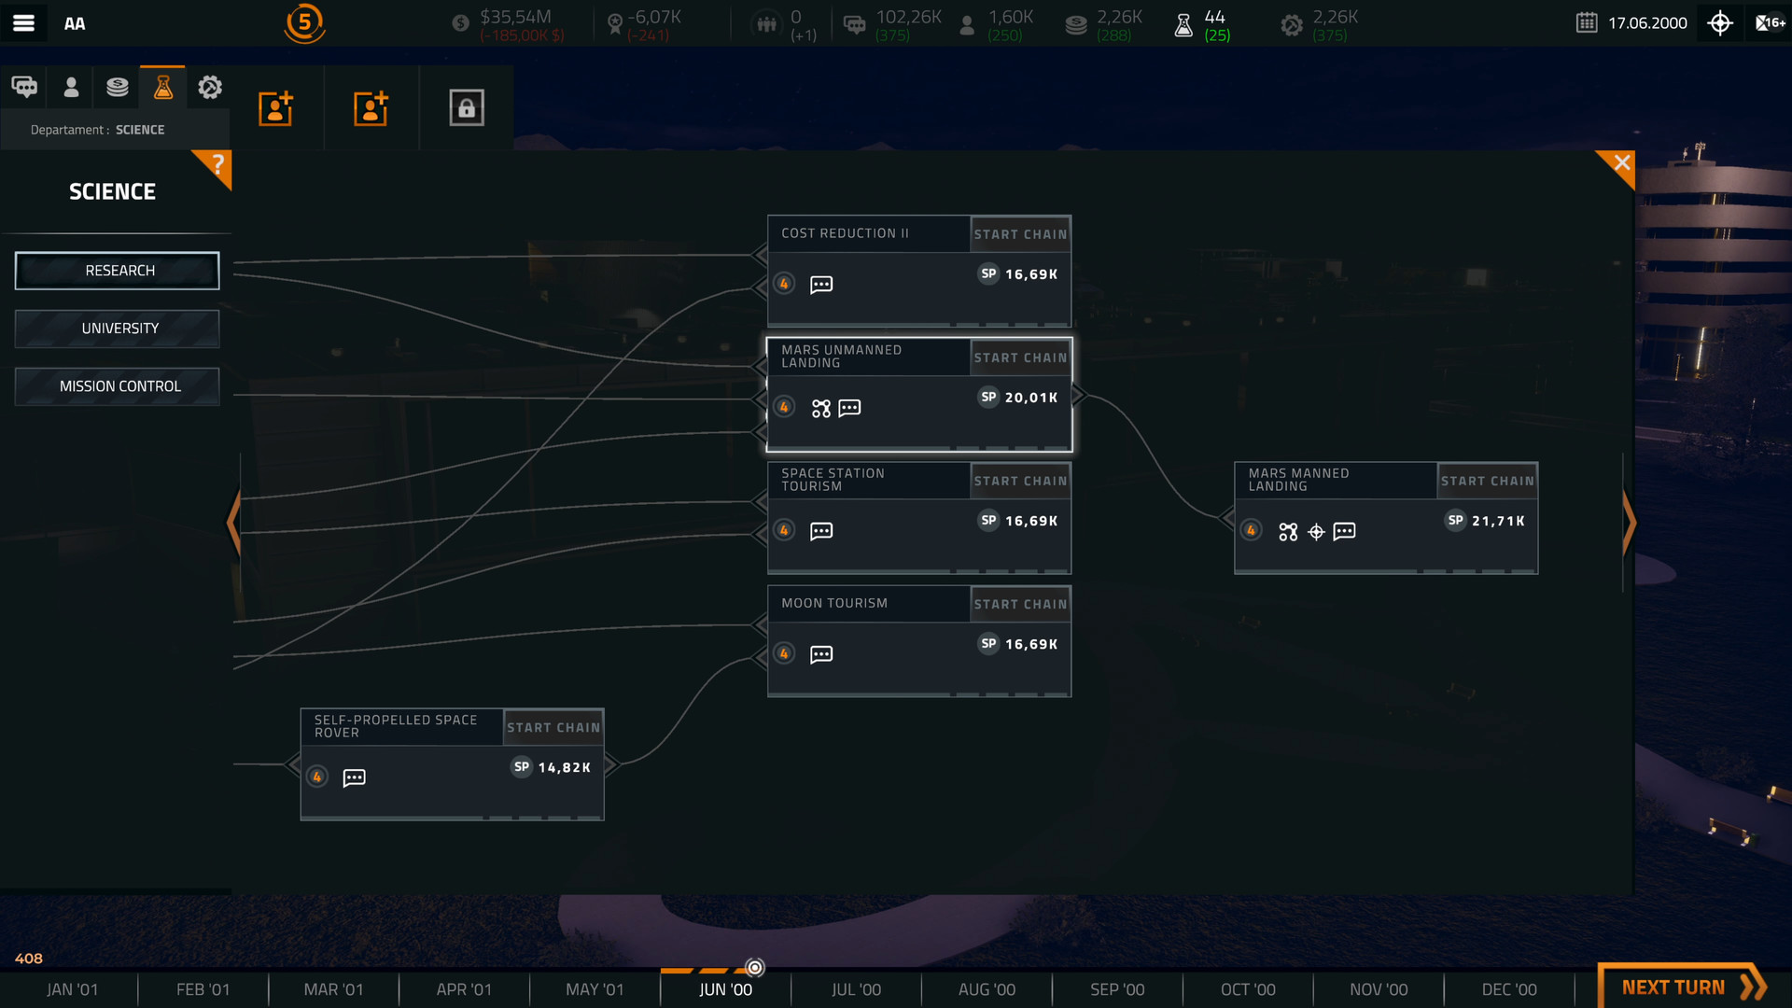Screen dimensions: 1792x1008
Task: Start chain for Cost Reduction II
Action: tap(1020, 234)
